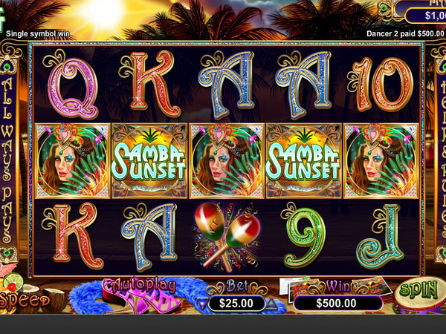
Task: Click the $500.00 win display
Action: (337, 304)
